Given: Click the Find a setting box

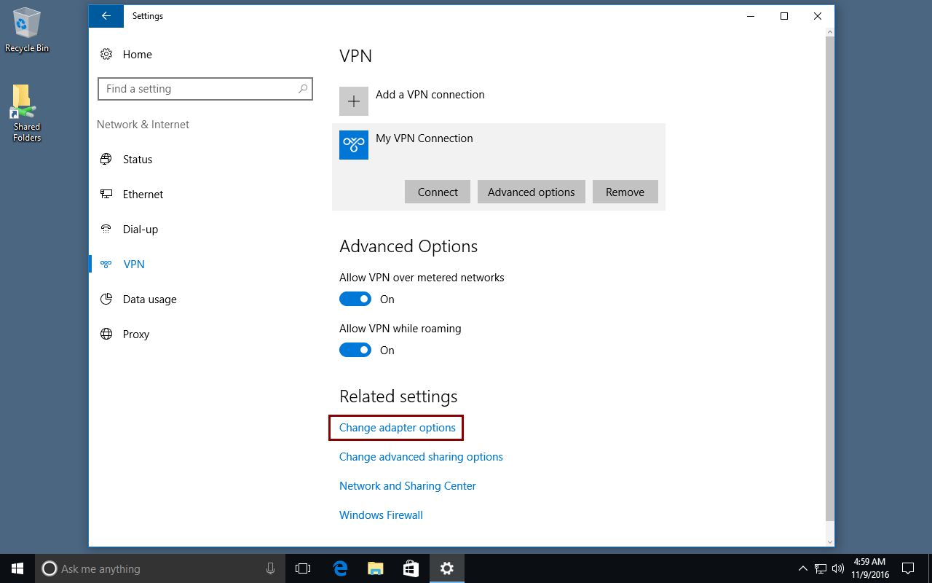Looking at the screenshot, I should click(x=205, y=89).
